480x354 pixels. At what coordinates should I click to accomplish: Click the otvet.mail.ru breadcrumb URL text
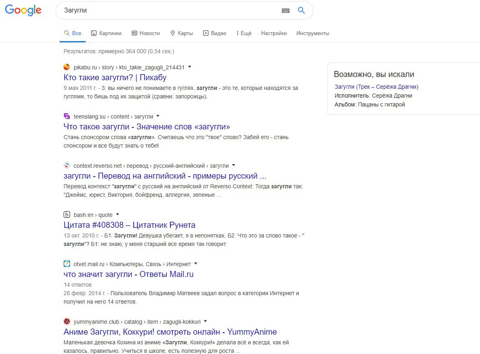pyautogui.click(x=132, y=264)
